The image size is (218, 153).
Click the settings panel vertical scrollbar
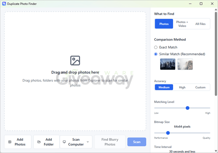tap(216, 54)
